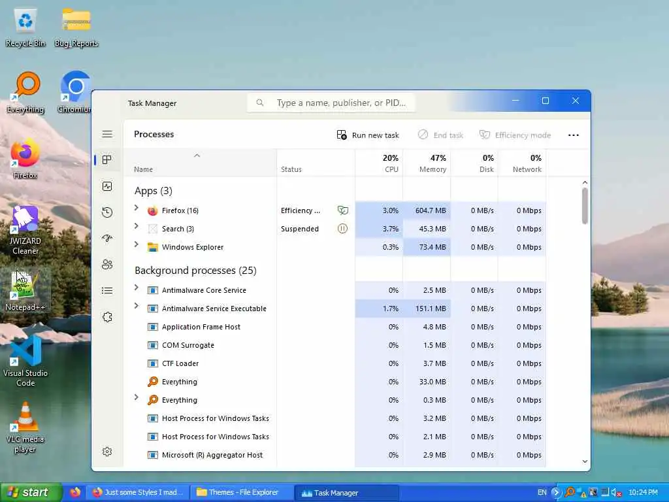Click the Apps (3) group heading
669x502 pixels.
(x=153, y=191)
